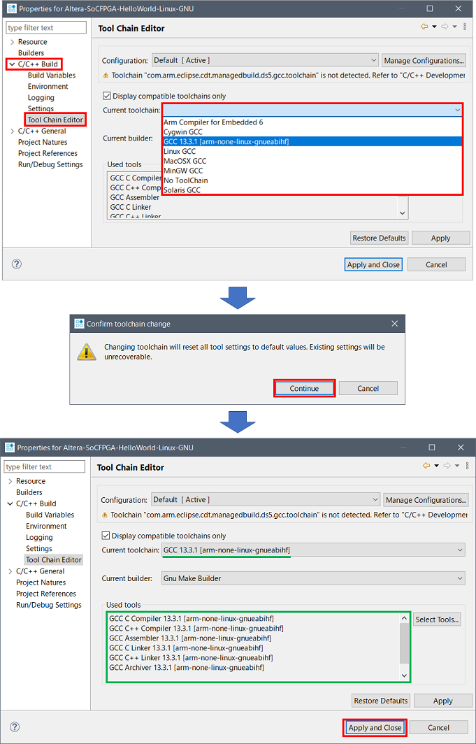The image size is (476, 744).
Task: Select Build Variables in top window tree
Action: click(x=51, y=75)
